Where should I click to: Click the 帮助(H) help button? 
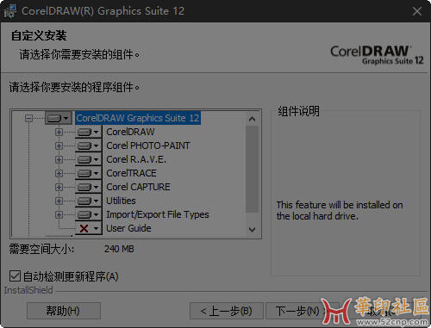pyautogui.click(x=64, y=311)
